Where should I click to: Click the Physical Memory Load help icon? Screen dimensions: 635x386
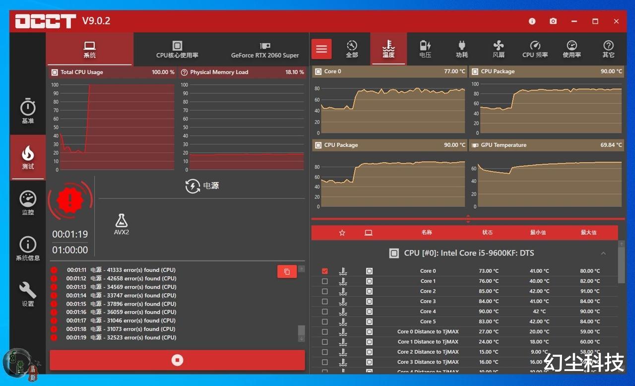point(185,72)
